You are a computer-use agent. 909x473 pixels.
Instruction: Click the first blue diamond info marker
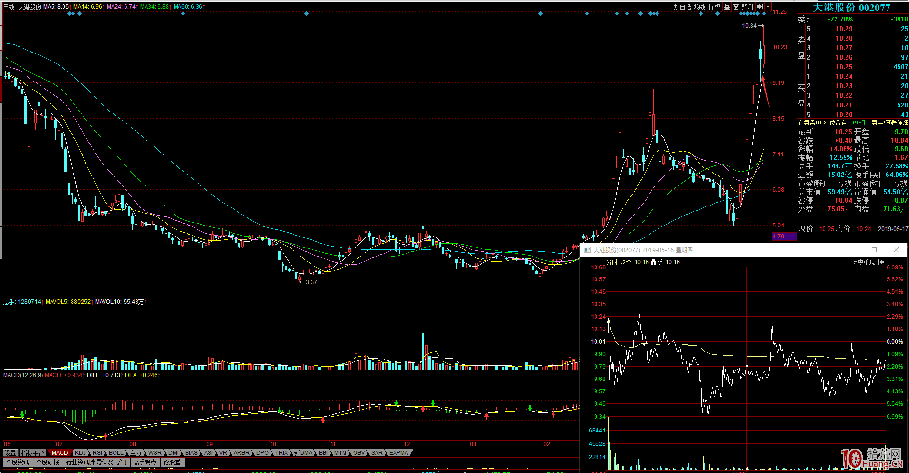(x=70, y=14)
